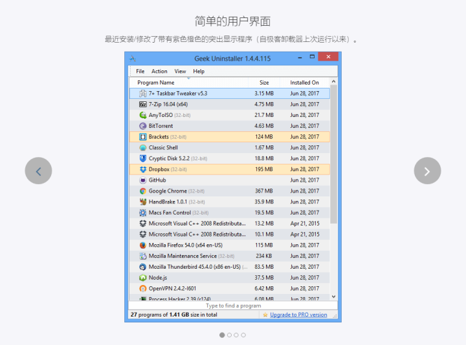Screen dimensions: 466x345
Task: Select the third carousel page dot
Action: (236, 335)
